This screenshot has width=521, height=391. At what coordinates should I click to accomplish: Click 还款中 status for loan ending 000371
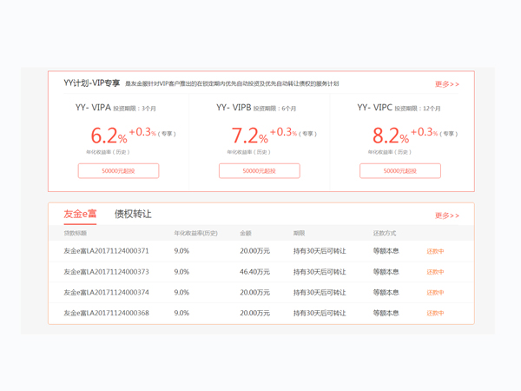pyautogui.click(x=435, y=251)
